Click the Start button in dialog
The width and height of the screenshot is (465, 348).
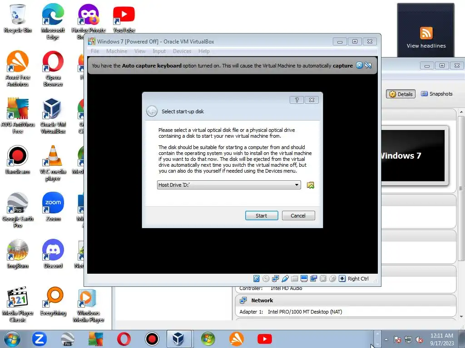tap(262, 215)
